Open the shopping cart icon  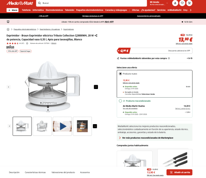coord(189,3)
